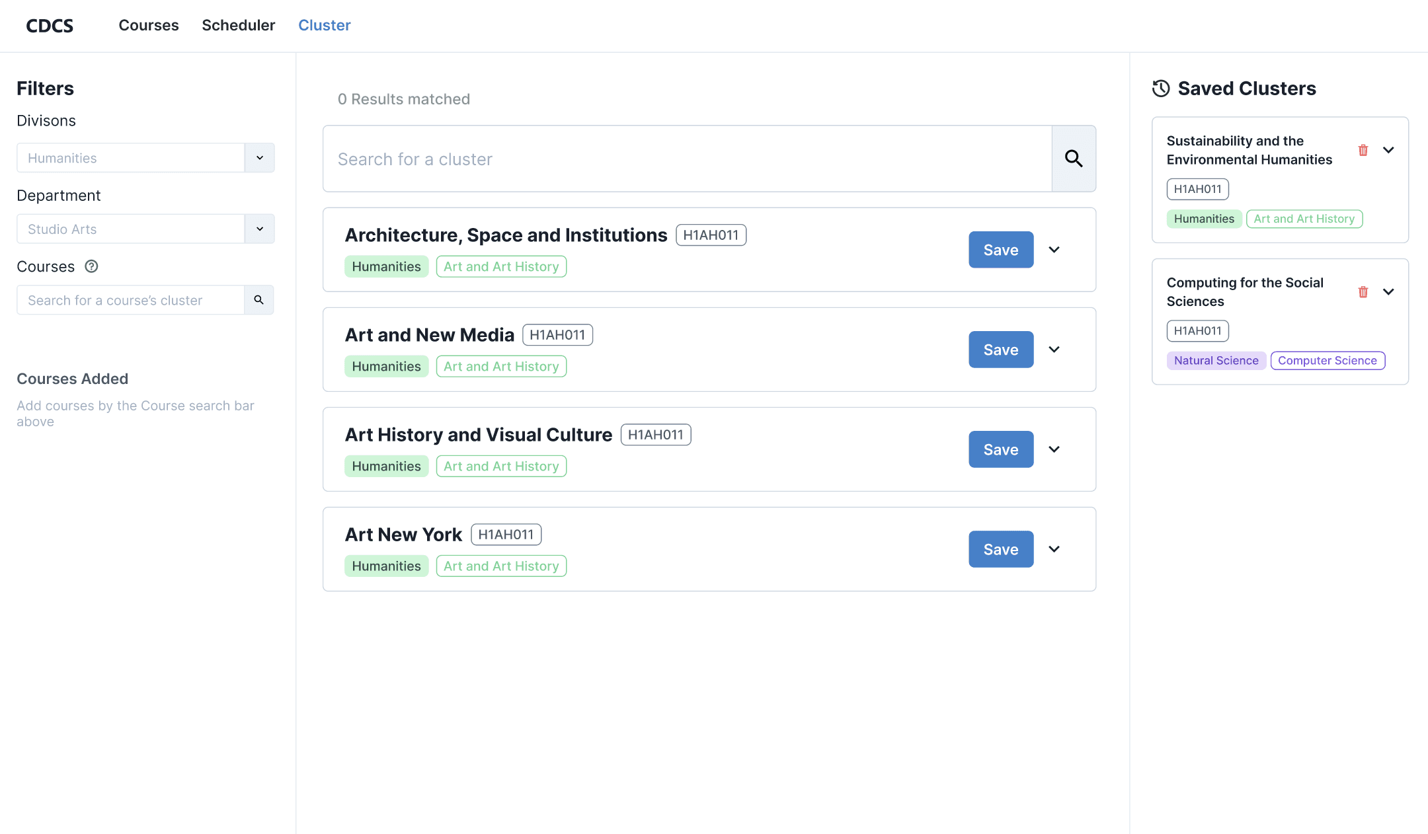Viewport: 1428px width, 834px height.
Task: Expand the Sustainability saved cluster card
Action: (1388, 150)
